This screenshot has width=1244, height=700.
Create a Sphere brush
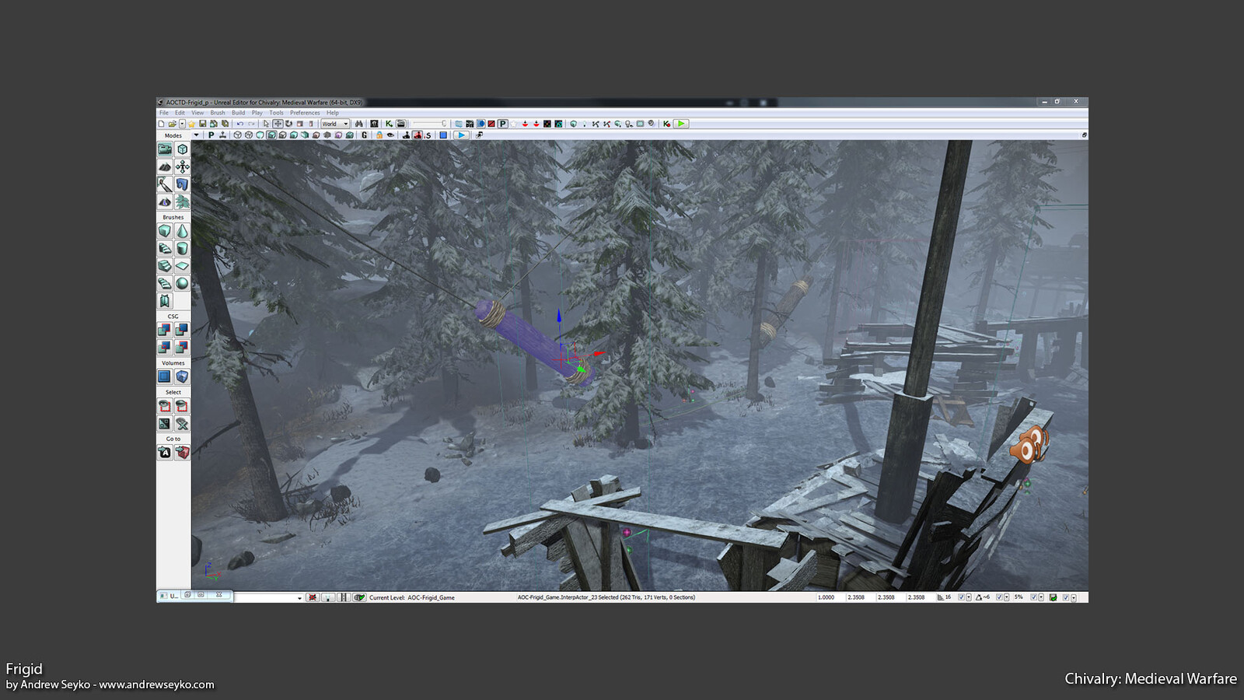[182, 284]
